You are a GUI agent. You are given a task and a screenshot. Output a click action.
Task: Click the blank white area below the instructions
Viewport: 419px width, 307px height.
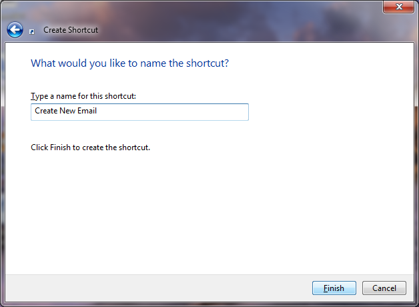tap(200, 214)
